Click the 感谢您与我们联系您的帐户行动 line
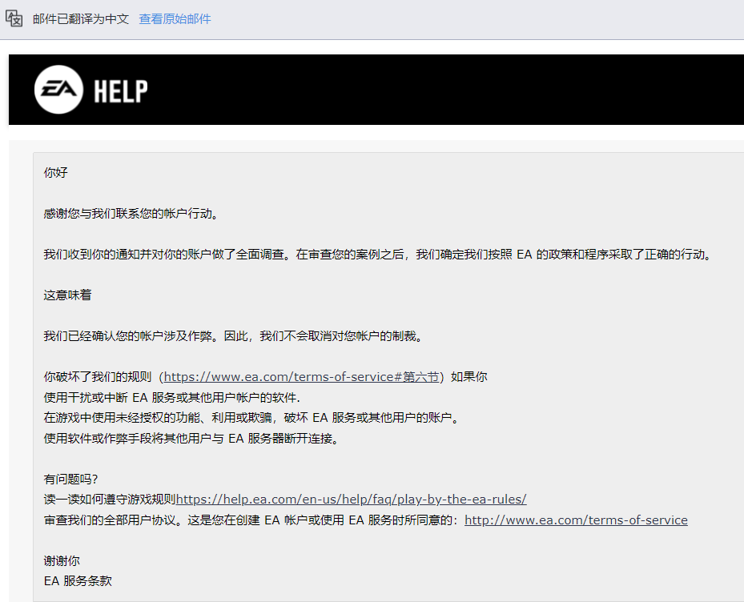This screenshot has width=744, height=602. click(x=132, y=214)
